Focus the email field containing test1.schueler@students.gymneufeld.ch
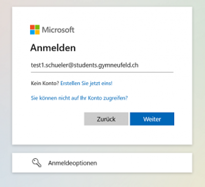This screenshot has height=187, width=205. click(102, 65)
